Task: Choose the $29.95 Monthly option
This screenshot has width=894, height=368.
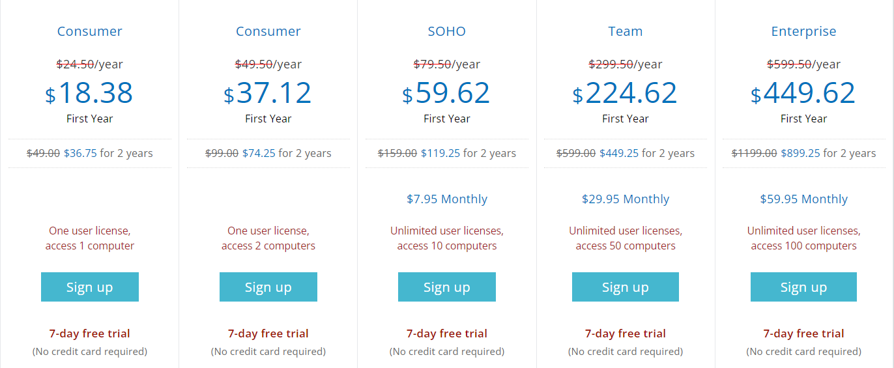Action: [x=626, y=199]
